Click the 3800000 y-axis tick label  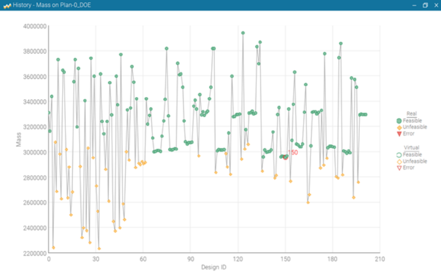click(35, 51)
